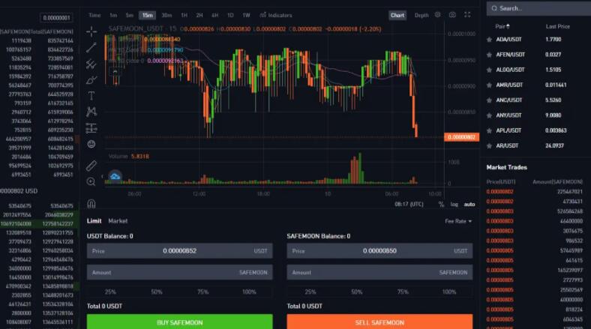Switch to the Chart view
591x329 pixels.
click(x=397, y=15)
